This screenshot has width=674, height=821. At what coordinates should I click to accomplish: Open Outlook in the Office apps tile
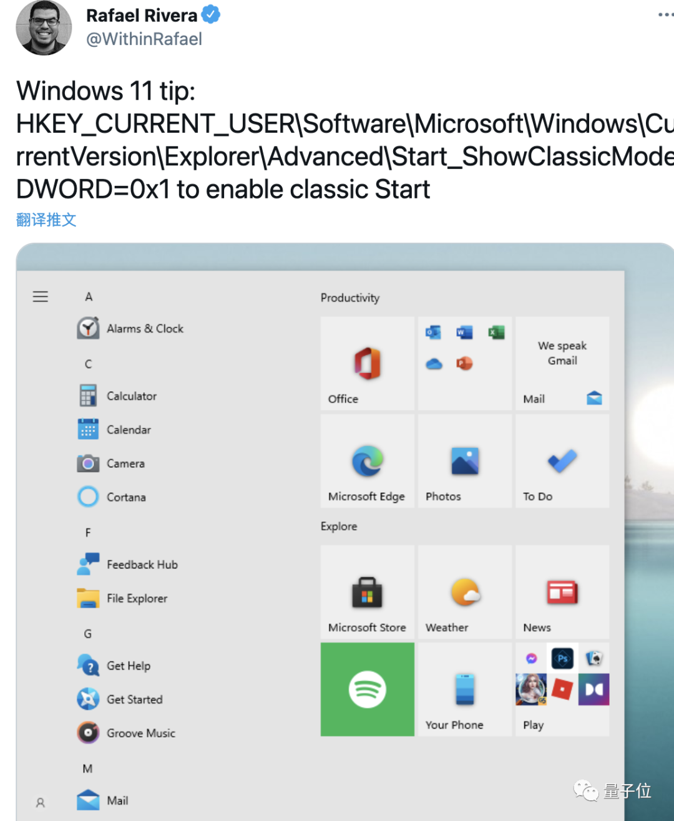tap(433, 332)
